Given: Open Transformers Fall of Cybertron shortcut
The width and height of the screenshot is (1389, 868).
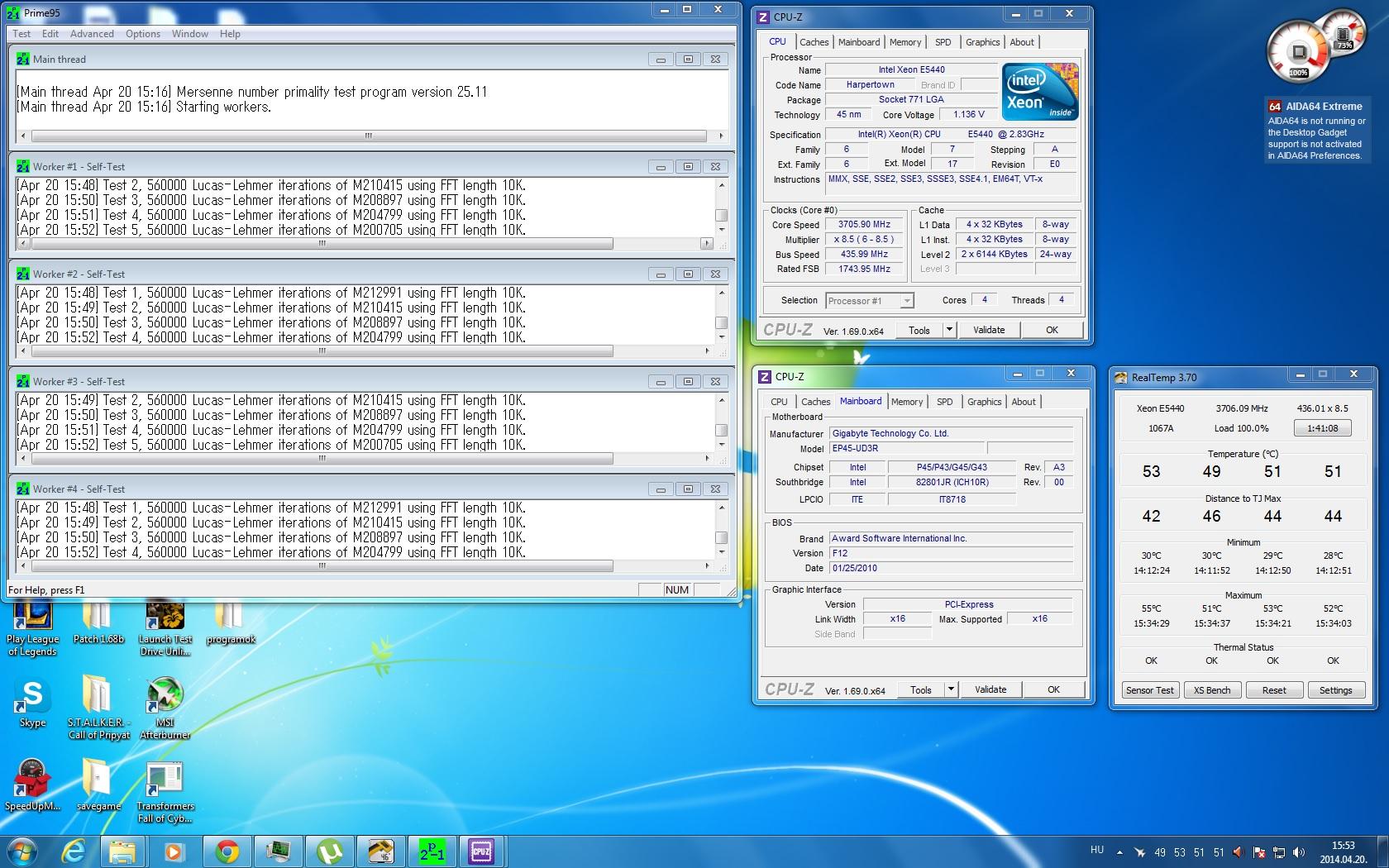Looking at the screenshot, I should (x=165, y=792).
